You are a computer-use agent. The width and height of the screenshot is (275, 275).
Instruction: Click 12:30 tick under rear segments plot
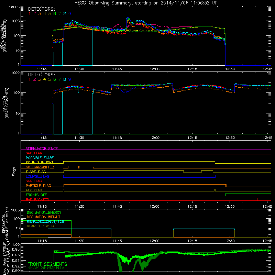tap(230, 138)
